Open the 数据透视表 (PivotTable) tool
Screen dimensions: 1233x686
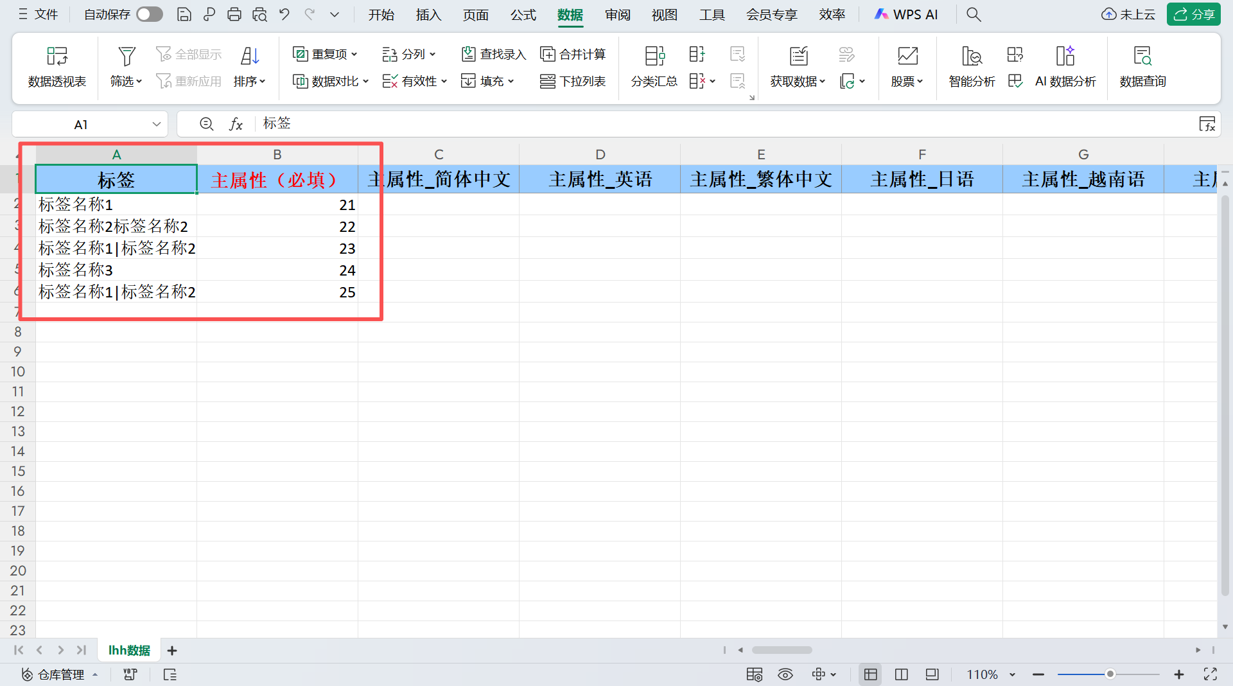(x=57, y=67)
